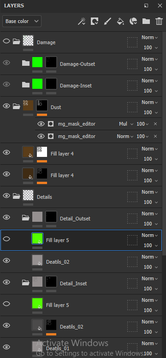
Task: Remove the Mul mg_mask_editor effect
Action: [x=155, y=124]
